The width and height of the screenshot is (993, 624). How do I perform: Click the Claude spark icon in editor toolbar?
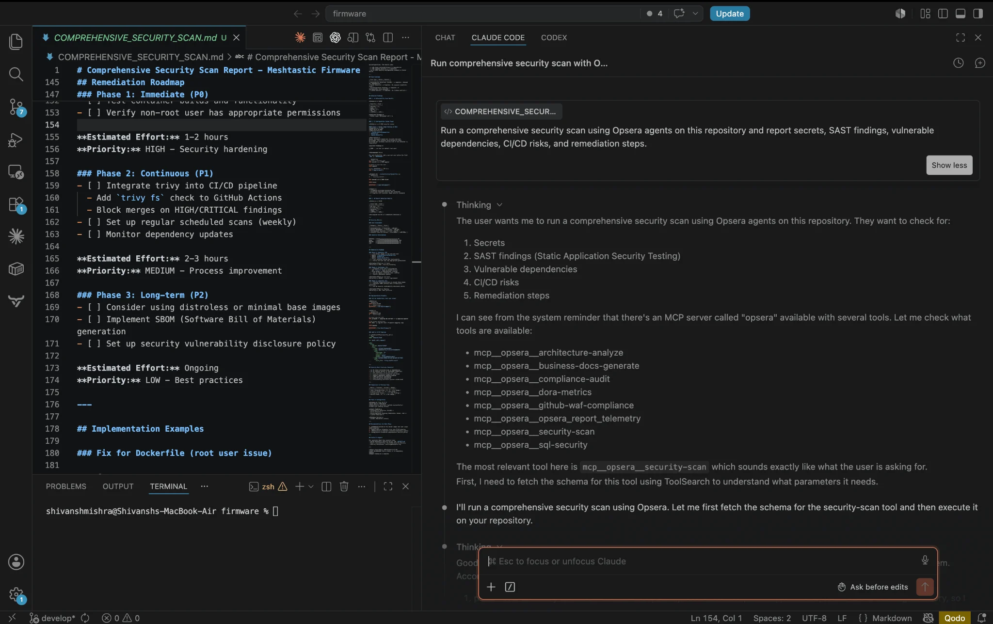(300, 37)
